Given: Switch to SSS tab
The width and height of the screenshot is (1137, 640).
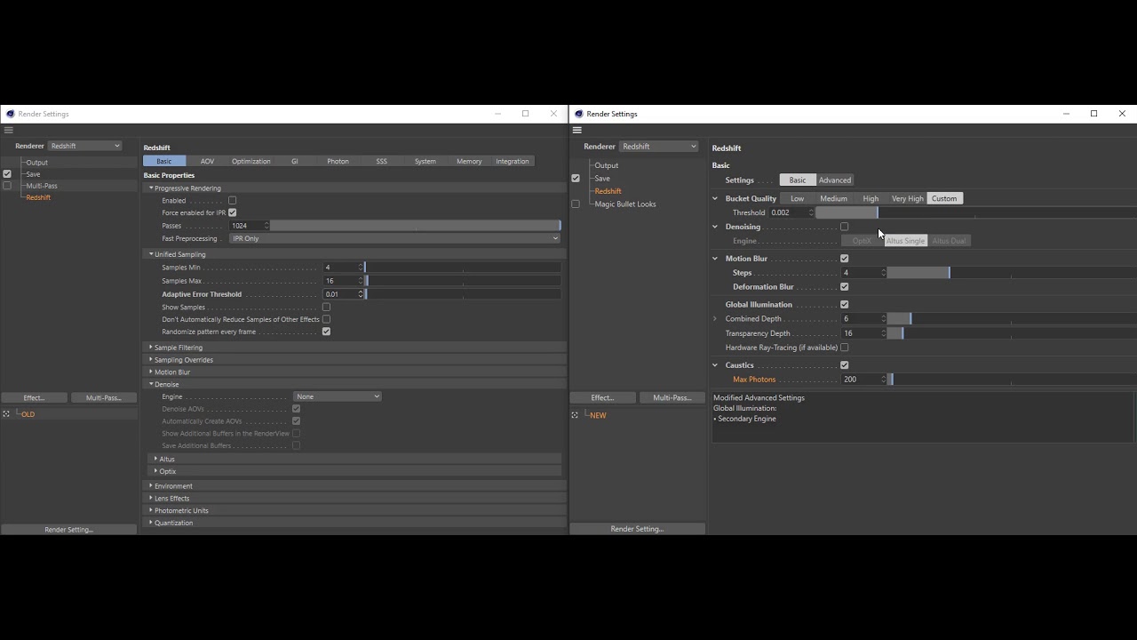Looking at the screenshot, I should (382, 161).
